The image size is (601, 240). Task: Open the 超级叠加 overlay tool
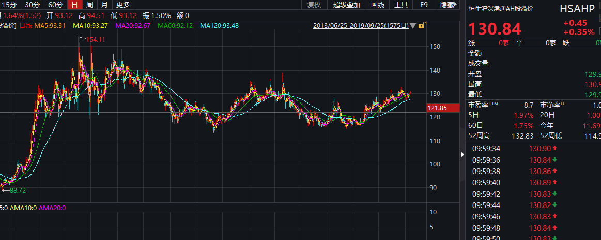[x=347, y=5]
